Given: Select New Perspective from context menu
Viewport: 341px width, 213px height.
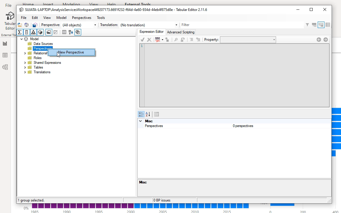Looking at the screenshot, I should (x=71, y=52).
